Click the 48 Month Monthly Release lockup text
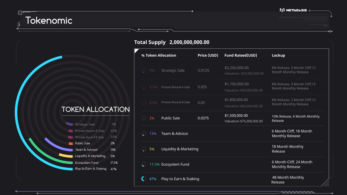The image size is (347, 195). coord(288,180)
